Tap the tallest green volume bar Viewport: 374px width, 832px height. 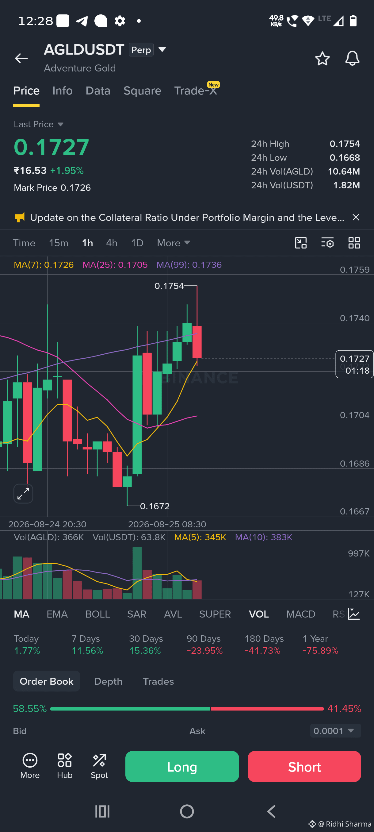[x=137, y=573]
